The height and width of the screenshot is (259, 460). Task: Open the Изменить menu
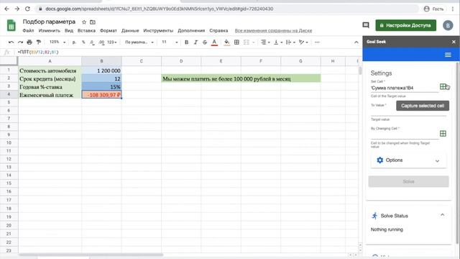pyautogui.click(x=49, y=30)
